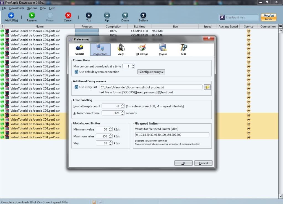Select VideoTutorial de Joomla CD2.part4.rar row
283x204 pixels.
pyautogui.click(x=35, y=75)
